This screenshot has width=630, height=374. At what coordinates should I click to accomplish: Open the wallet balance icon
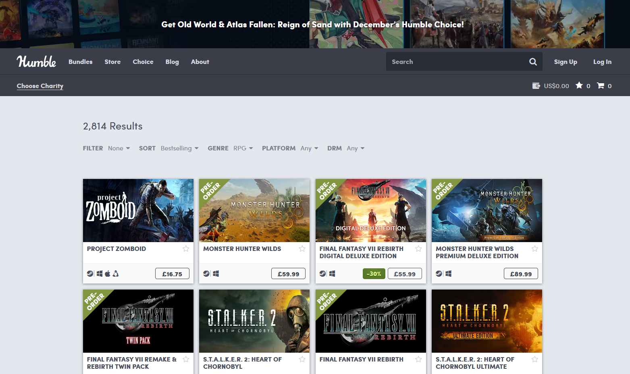536,86
